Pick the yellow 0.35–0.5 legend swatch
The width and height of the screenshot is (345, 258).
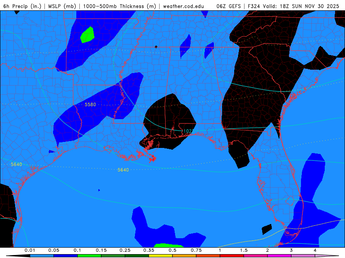click(x=160, y=256)
